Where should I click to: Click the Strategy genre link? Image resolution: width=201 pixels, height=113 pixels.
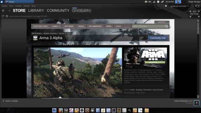[139, 90]
